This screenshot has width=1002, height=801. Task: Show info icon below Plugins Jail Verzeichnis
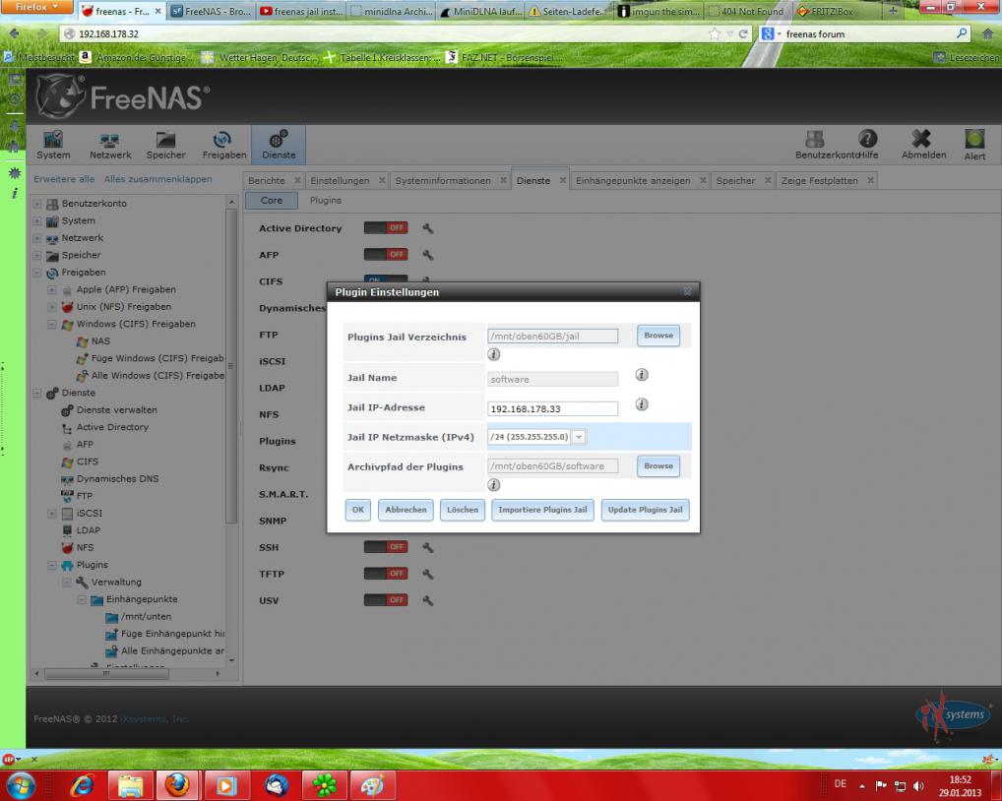tap(493, 354)
